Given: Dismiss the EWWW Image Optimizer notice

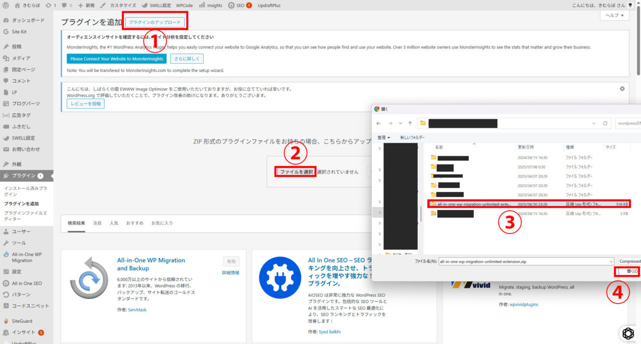Looking at the screenshot, I should (622, 88).
